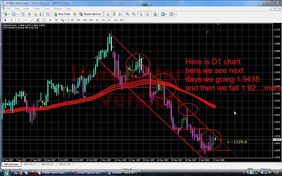Switch to the GBPUSD,H1 chart tab
282x176 pixels.
30,164
